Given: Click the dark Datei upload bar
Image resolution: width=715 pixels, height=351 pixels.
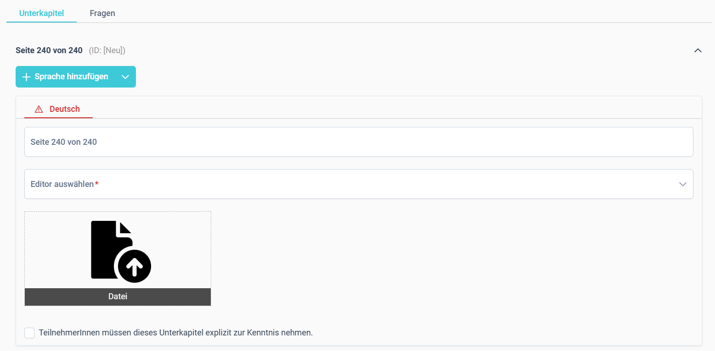Looking at the screenshot, I should tap(118, 296).
